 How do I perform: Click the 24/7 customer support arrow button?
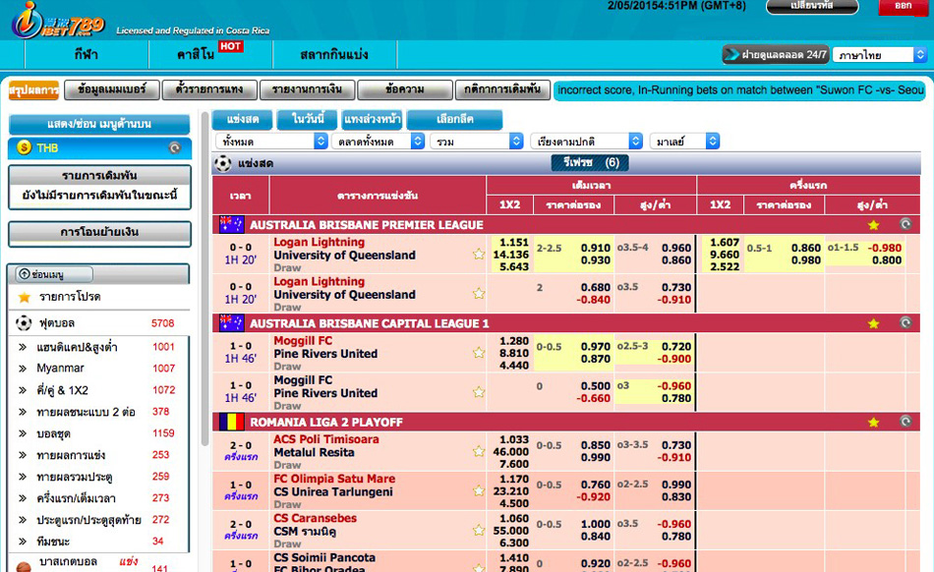point(733,55)
